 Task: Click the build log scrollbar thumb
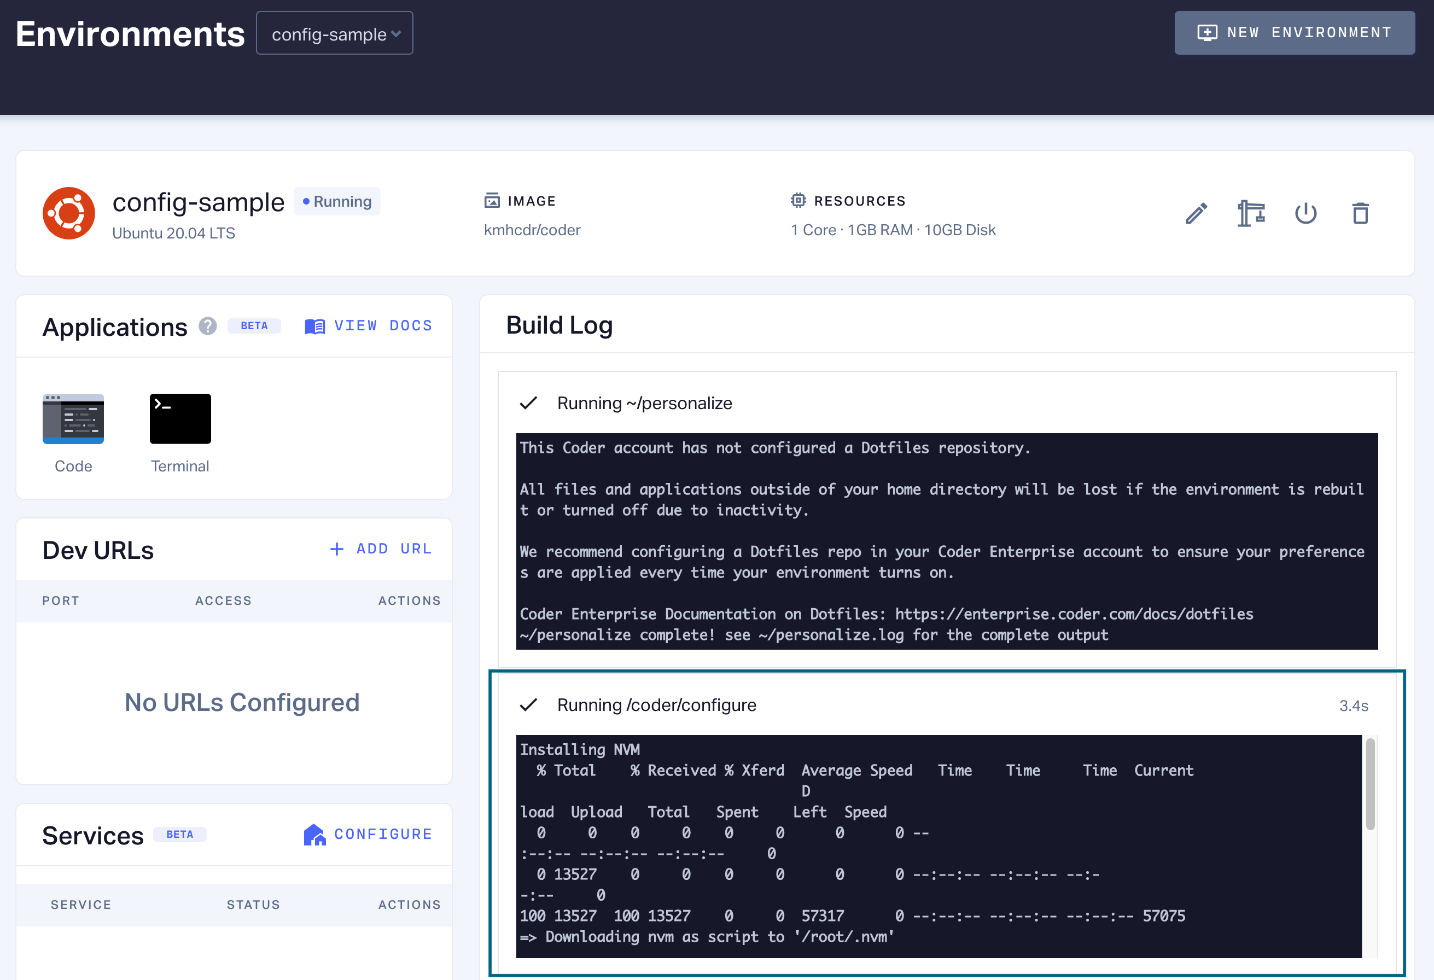click(x=1370, y=784)
